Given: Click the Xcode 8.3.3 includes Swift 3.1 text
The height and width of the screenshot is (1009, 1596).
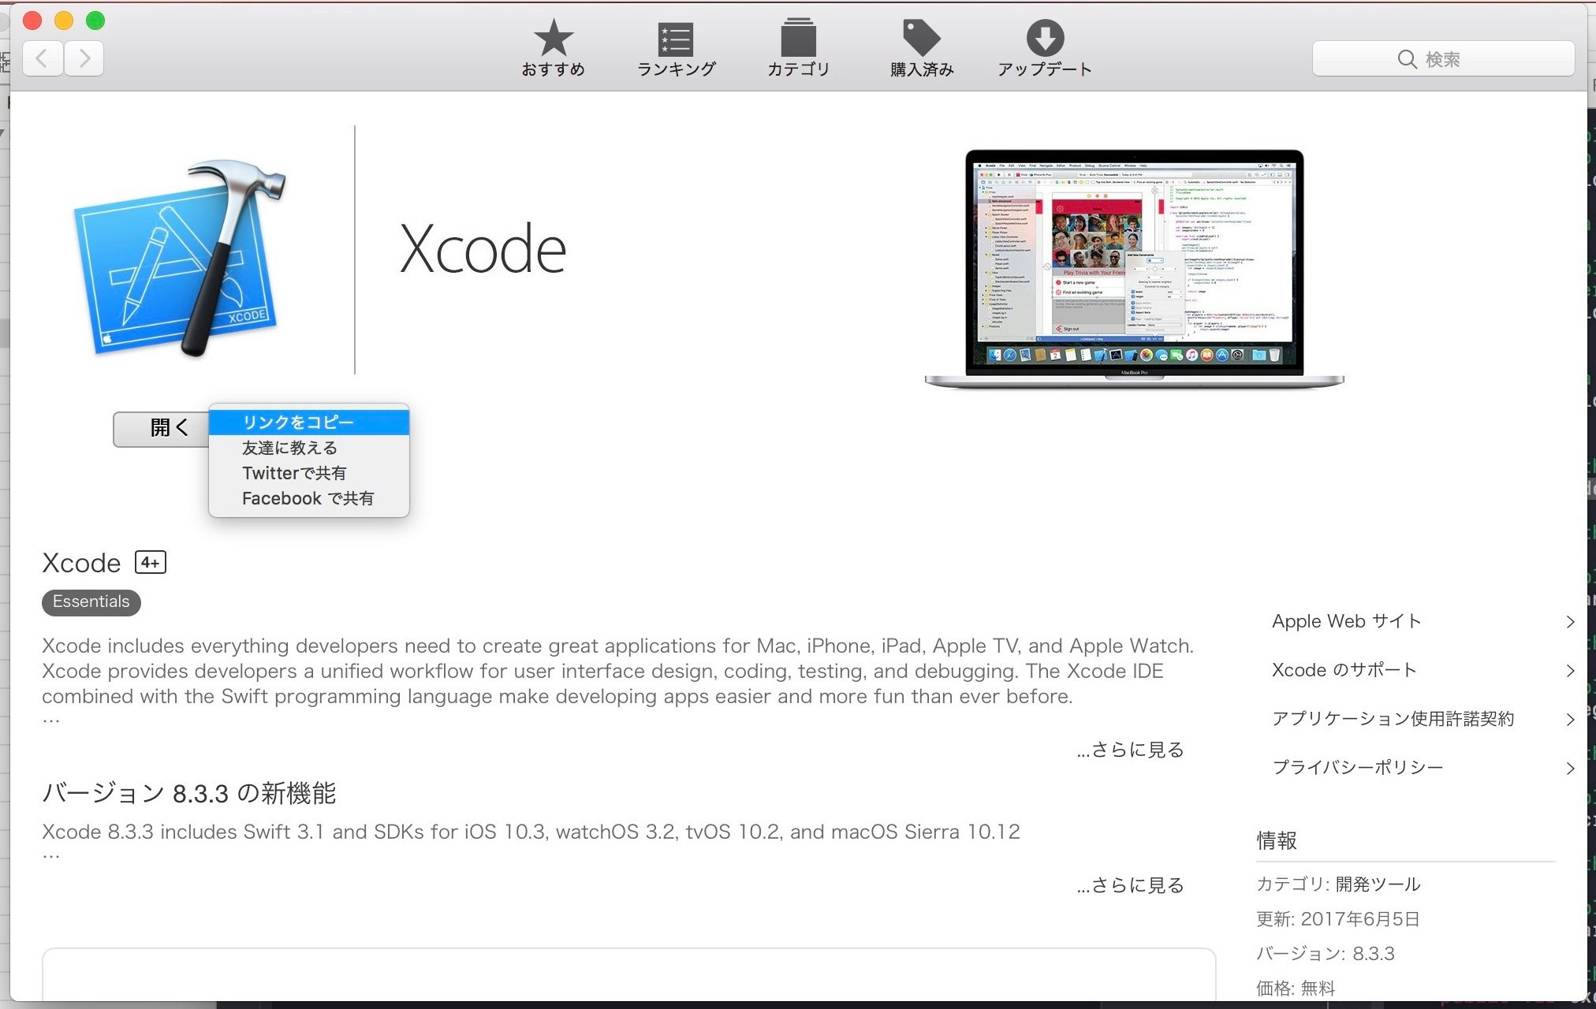Looking at the screenshot, I should point(531,832).
